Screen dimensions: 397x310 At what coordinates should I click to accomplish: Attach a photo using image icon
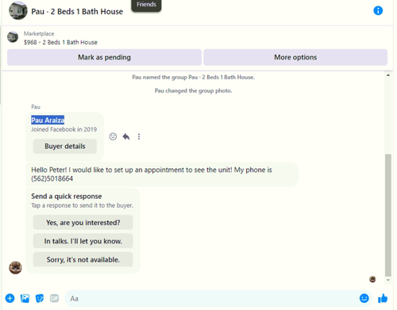25,298
